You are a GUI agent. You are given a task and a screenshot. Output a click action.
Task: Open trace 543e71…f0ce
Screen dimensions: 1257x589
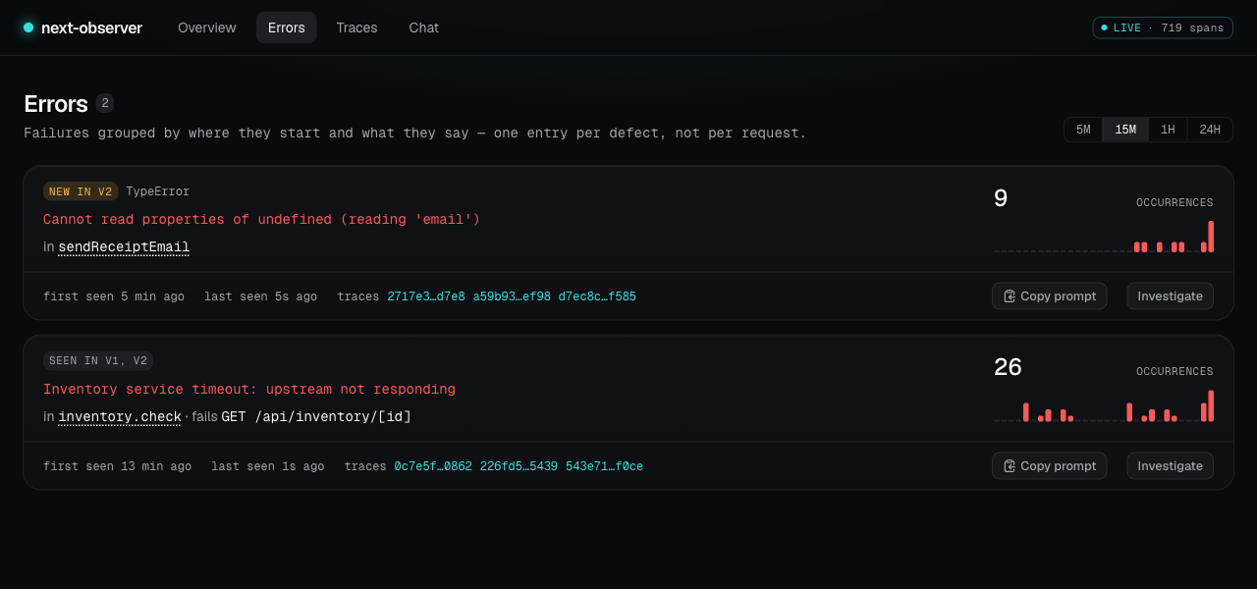(604, 466)
